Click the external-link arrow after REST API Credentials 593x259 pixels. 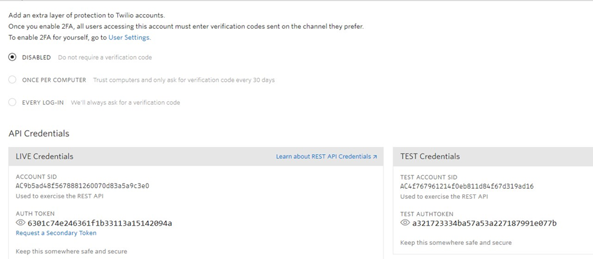pos(375,157)
